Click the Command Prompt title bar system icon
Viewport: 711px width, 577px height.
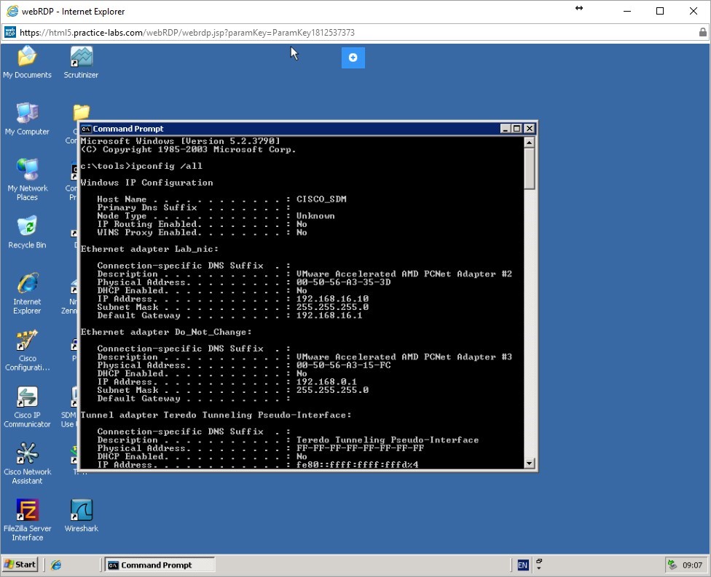(86, 129)
